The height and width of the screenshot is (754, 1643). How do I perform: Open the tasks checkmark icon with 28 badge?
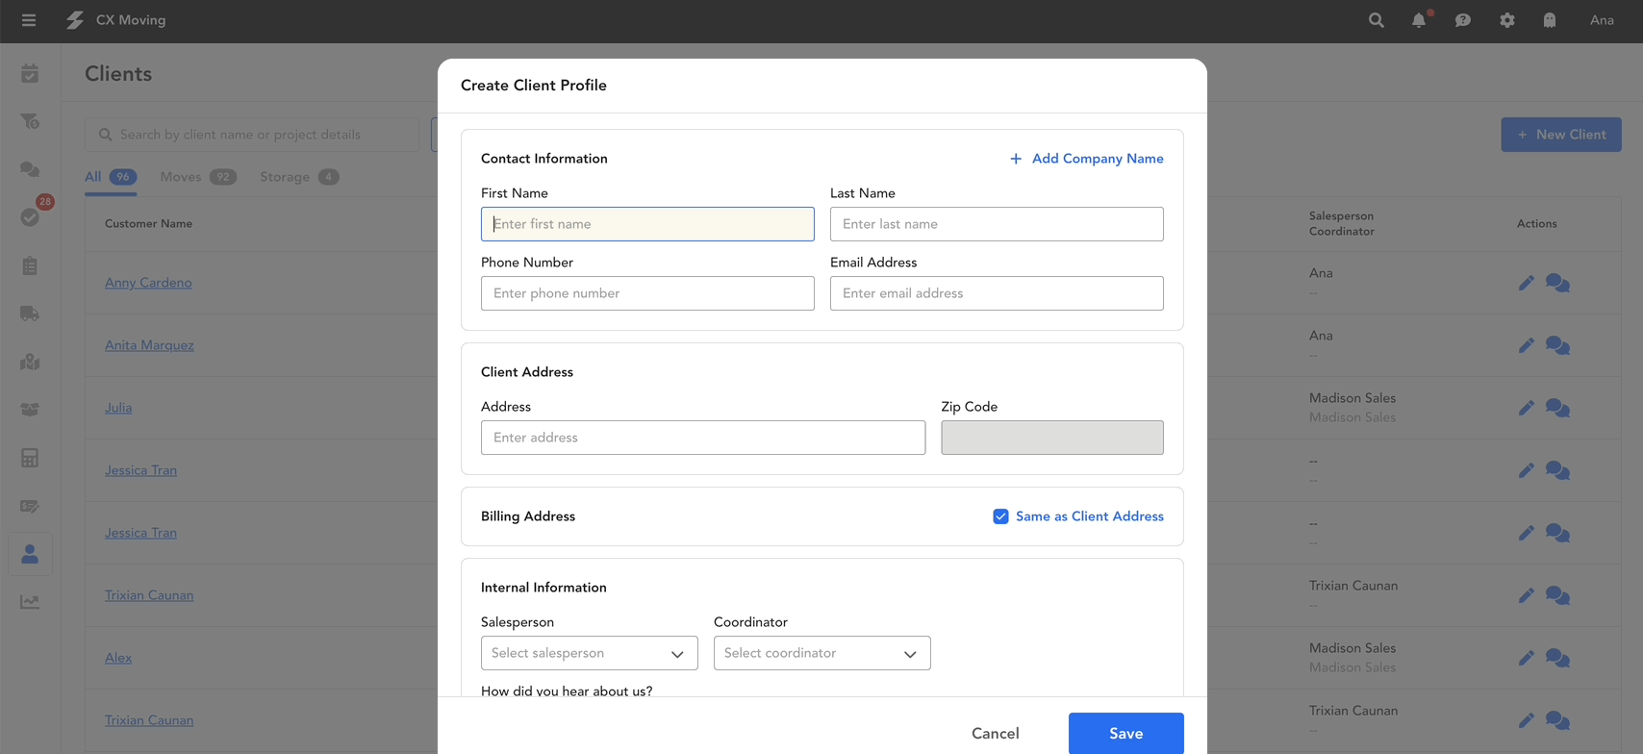click(x=30, y=217)
